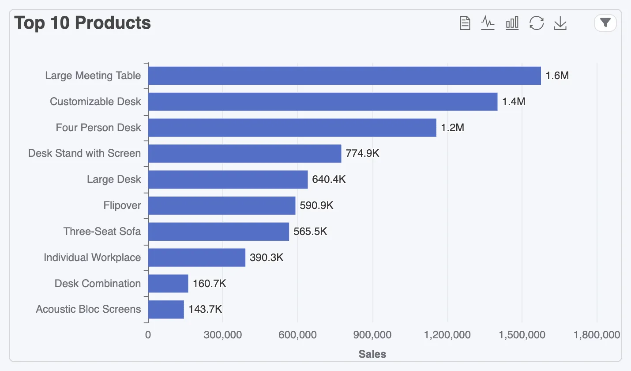Image resolution: width=631 pixels, height=371 pixels.
Task: Click the 'Customizable Desk' axis label
Action: point(95,102)
